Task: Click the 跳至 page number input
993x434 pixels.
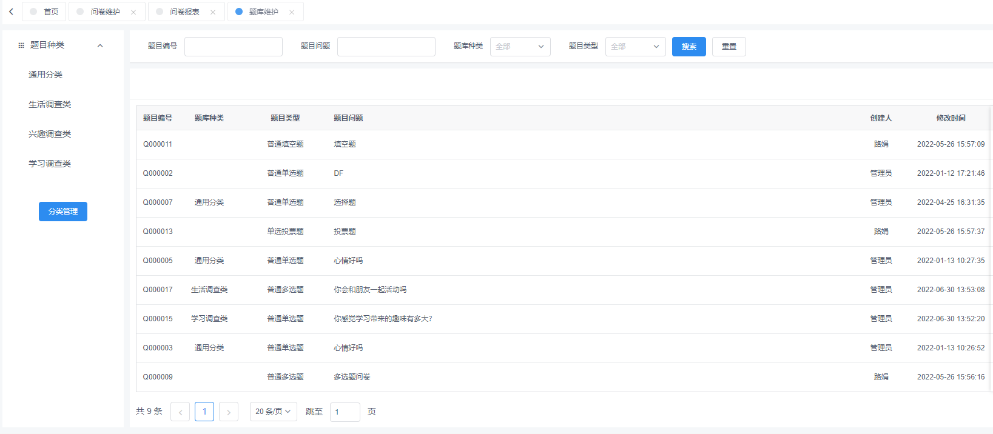Action: coord(345,412)
